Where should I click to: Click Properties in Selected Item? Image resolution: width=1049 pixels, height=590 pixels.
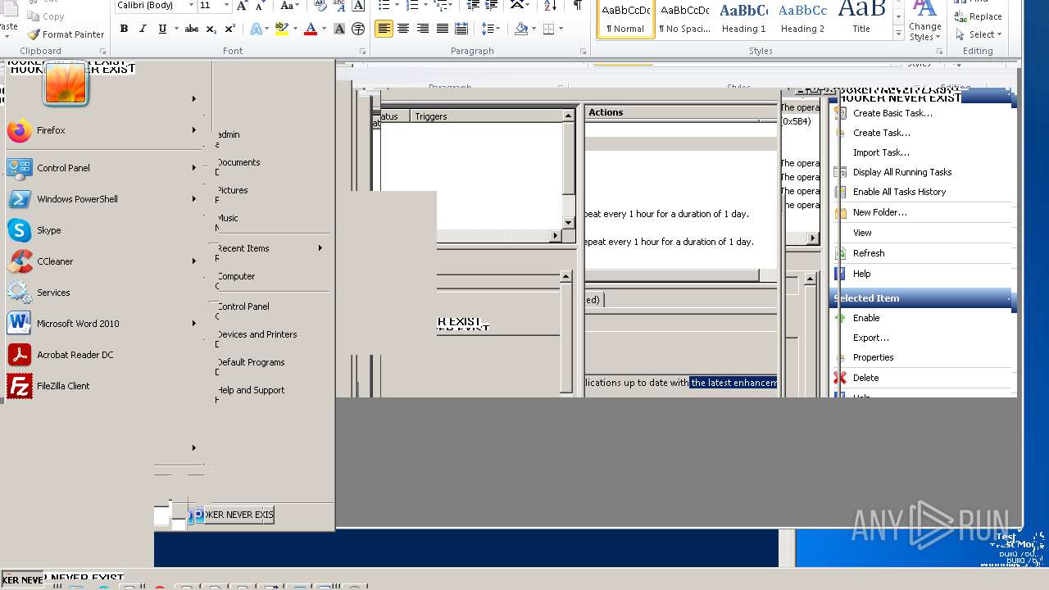(x=873, y=357)
